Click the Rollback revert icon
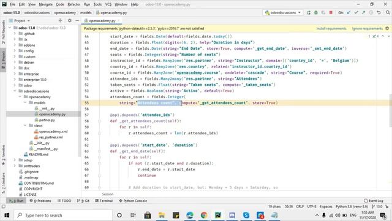The height and width of the screenshot is (221, 392). coord(379,12)
